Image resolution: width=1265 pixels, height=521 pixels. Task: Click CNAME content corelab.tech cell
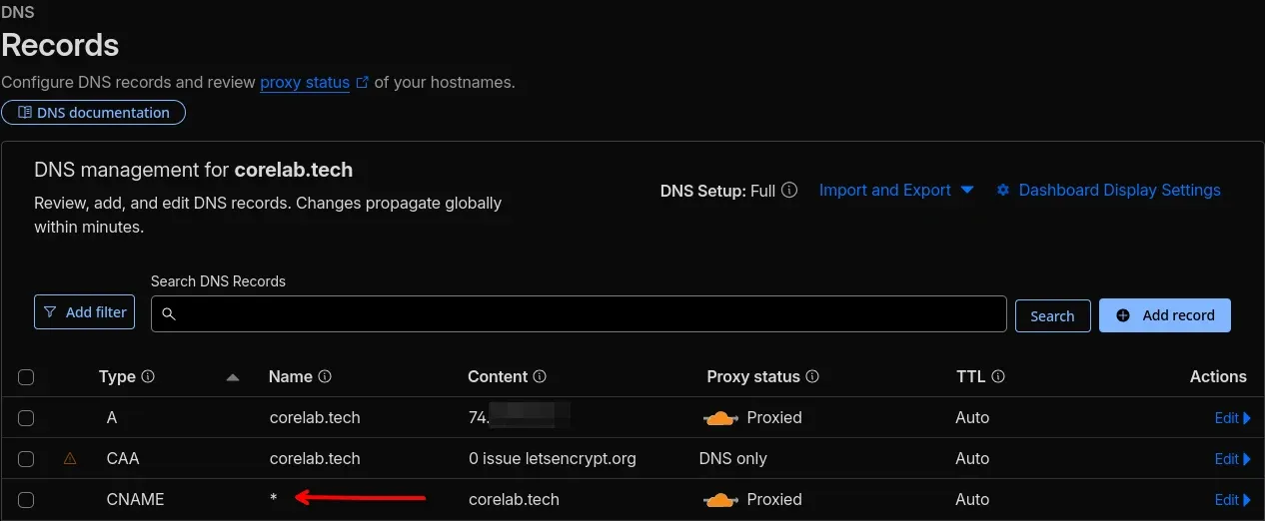click(x=514, y=500)
